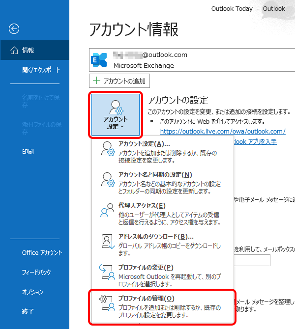This screenshot has height=329, width=295.
Task: Select 情報 in the left sidebar
Action: (34, 50)
